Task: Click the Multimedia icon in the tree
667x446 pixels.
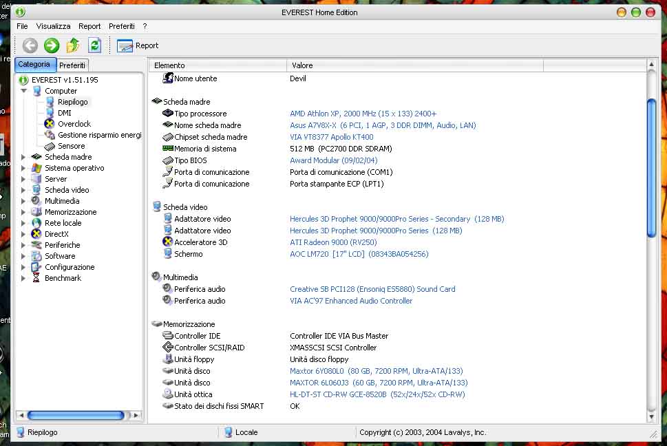Action: click(x=36, y=201)
